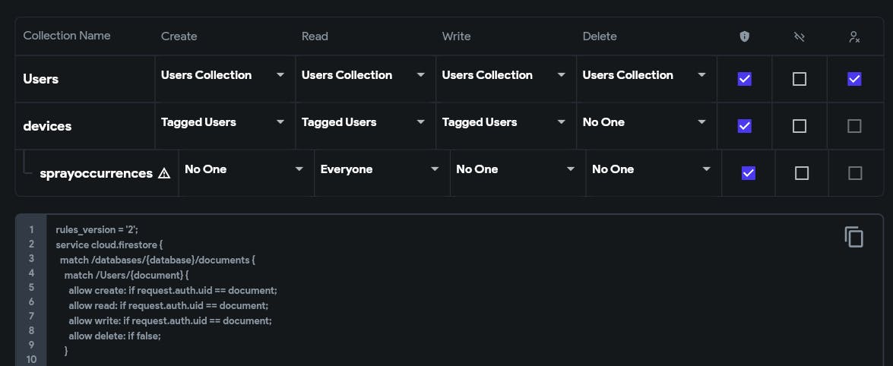Click the shield icon column header
The height and width of the screenshot is (366, 893).
coord(744,36)
